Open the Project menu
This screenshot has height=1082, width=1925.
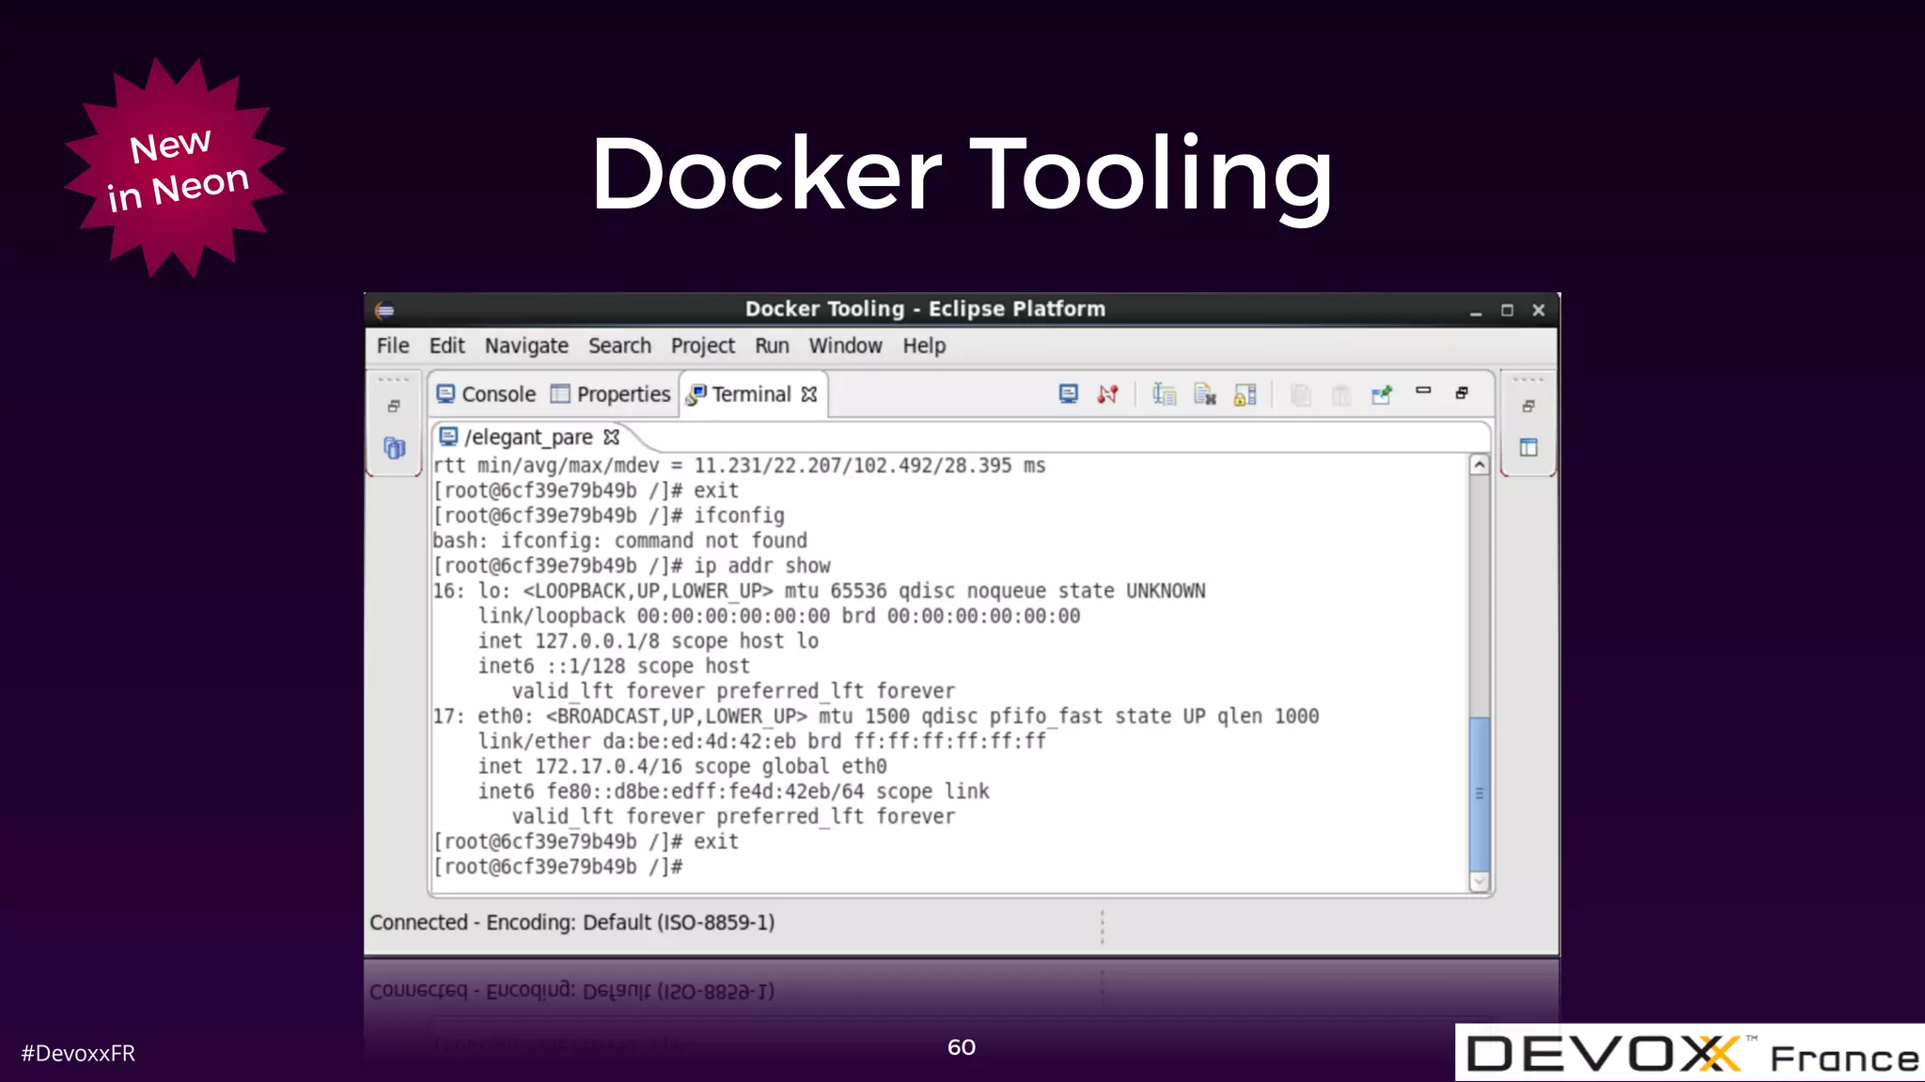[x=702, y=346]
